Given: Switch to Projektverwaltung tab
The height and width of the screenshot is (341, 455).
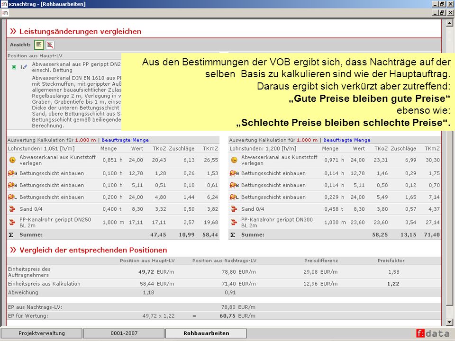Looking at the screenshot, I should [42, 333].
